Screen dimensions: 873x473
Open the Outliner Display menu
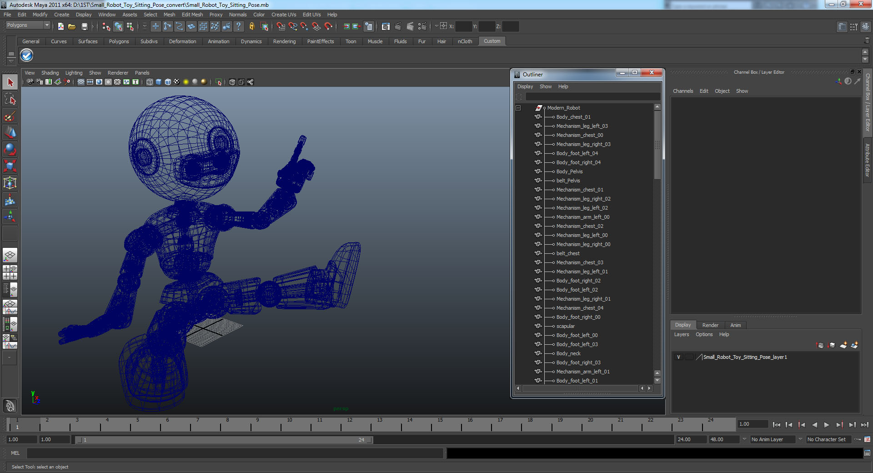pos(525,86)
